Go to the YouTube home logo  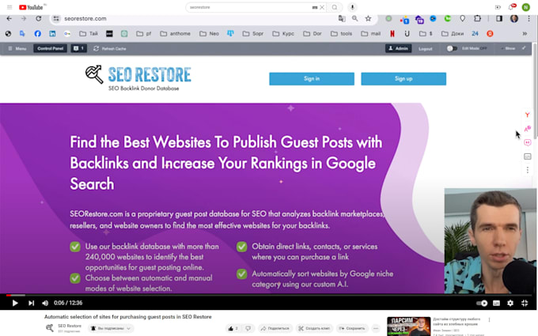[31, 7]
